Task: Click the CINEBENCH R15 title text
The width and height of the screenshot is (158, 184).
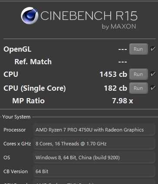Action: (89, 16)
